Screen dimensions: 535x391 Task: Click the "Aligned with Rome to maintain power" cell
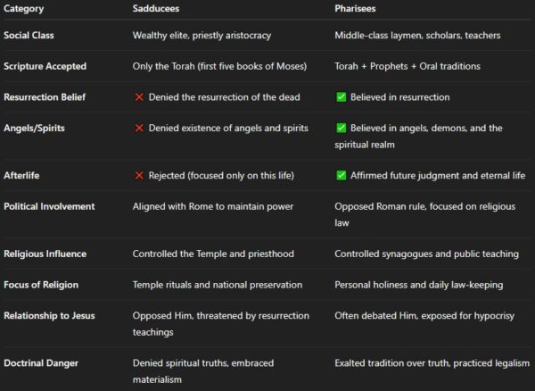[x=207, y=207]
